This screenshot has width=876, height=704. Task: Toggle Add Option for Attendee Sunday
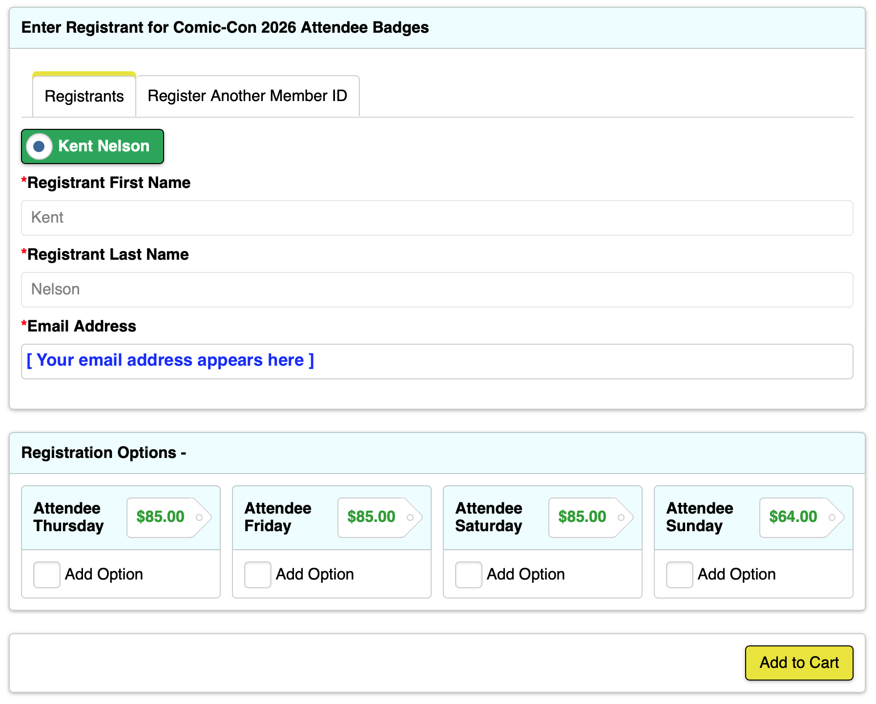[680, 575]
